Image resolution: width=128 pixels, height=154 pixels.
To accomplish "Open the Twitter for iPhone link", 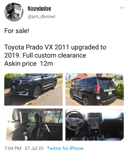I will point(65,148).
